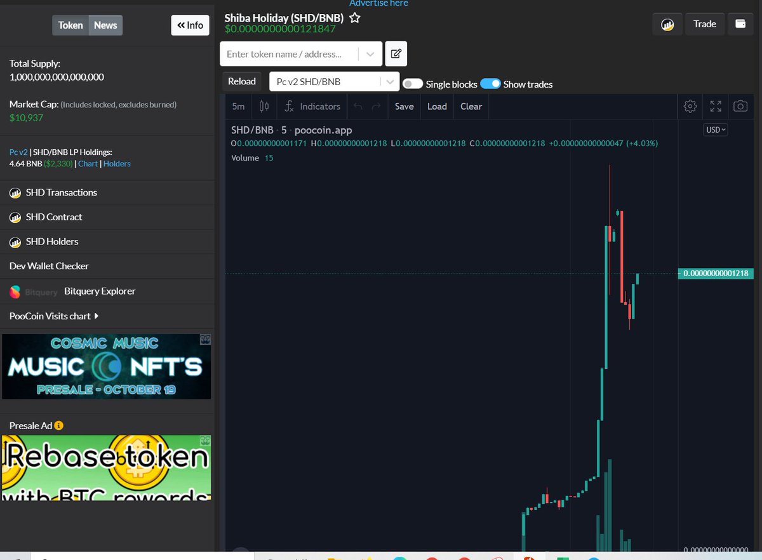
Task: Take a chart snapshot with the camera icon
Action: click(x=740, y=106)
